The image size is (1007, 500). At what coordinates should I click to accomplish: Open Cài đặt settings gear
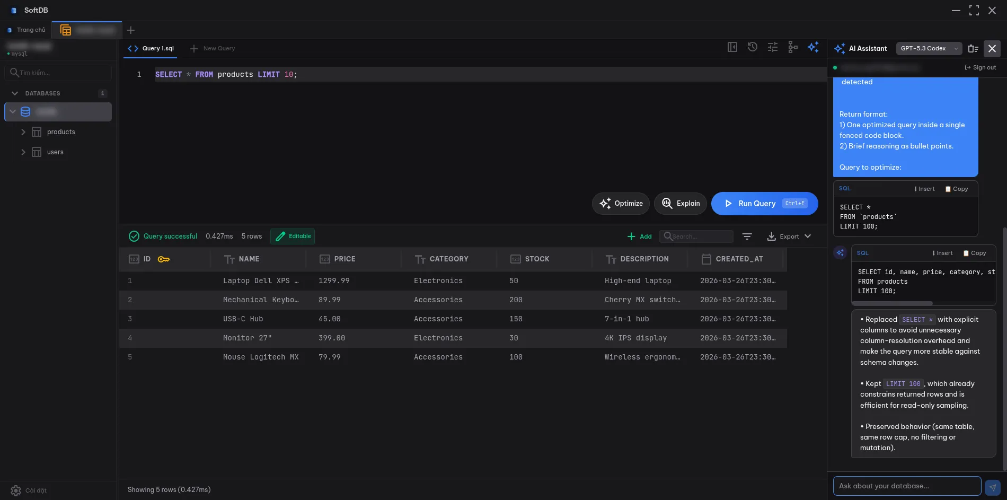tap(15, 490)
